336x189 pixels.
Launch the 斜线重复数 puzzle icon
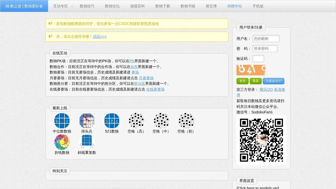point(87,142)
